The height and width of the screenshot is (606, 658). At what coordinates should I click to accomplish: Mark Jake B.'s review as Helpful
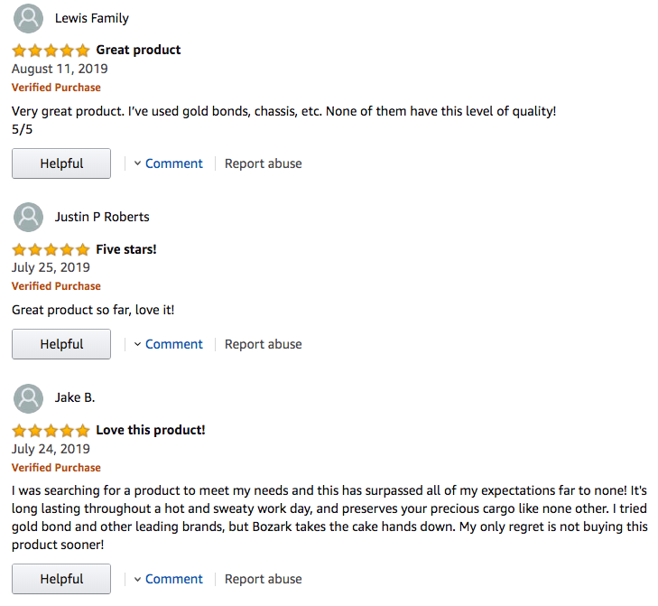tap(61, 579)
